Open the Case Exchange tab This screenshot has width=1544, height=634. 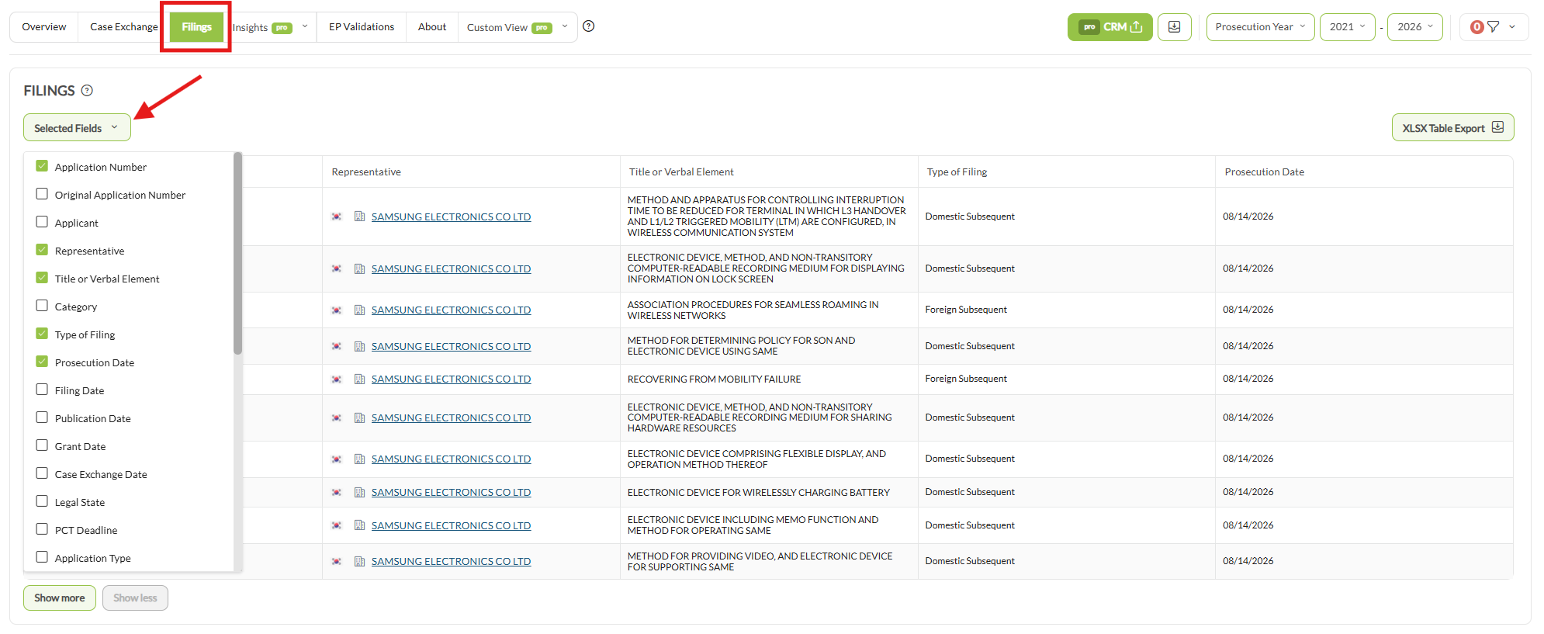point(123,27)
